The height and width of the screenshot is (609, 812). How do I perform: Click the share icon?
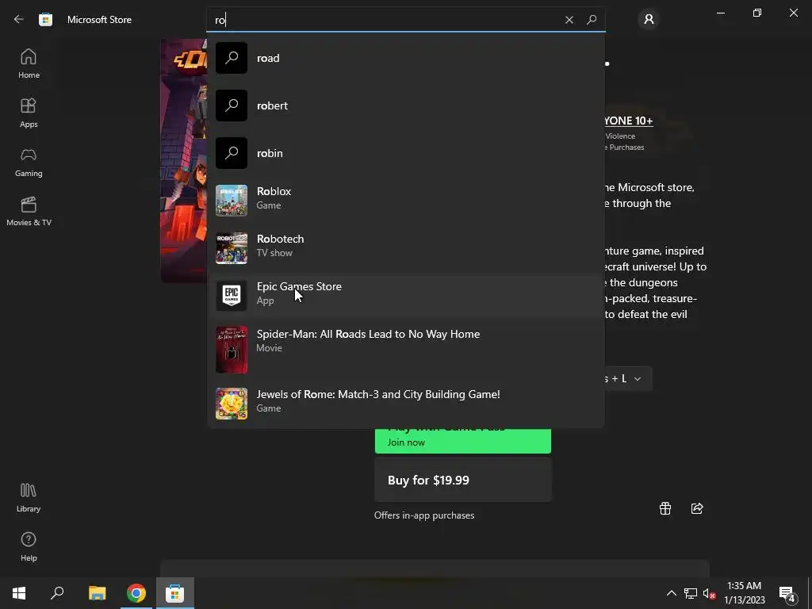pyautogui.click(x=697, y=508)
